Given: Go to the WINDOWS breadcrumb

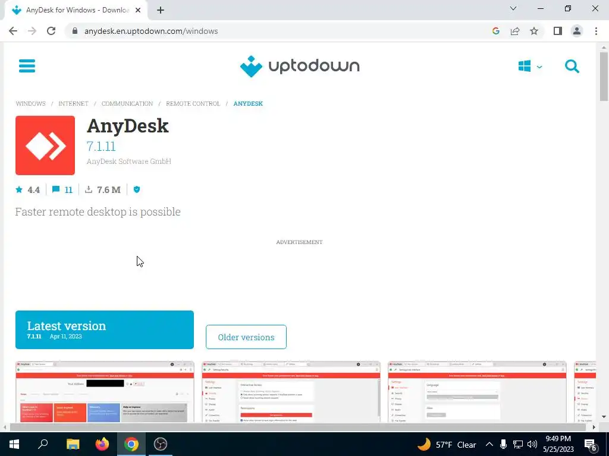Looking at the screenshot, I should pos(31,103).
